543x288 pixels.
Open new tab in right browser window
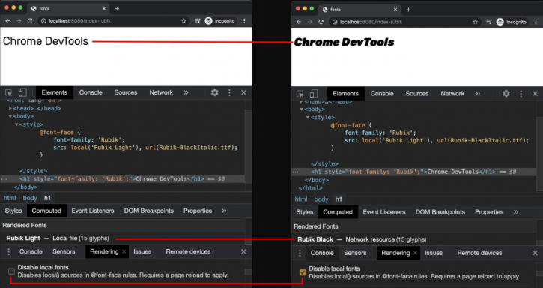point(408,10)
